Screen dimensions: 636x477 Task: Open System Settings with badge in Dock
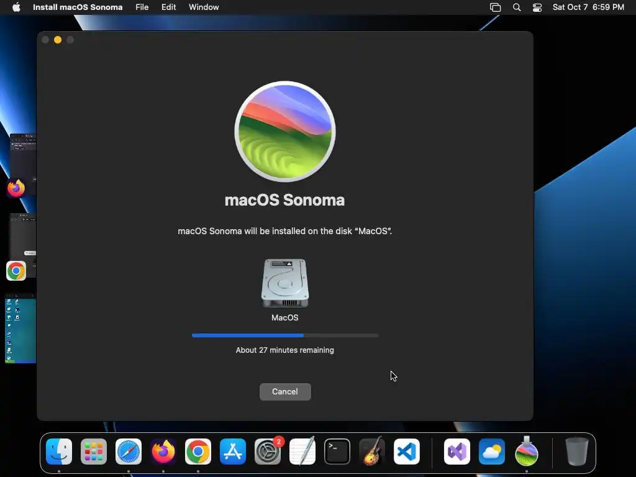268,452
